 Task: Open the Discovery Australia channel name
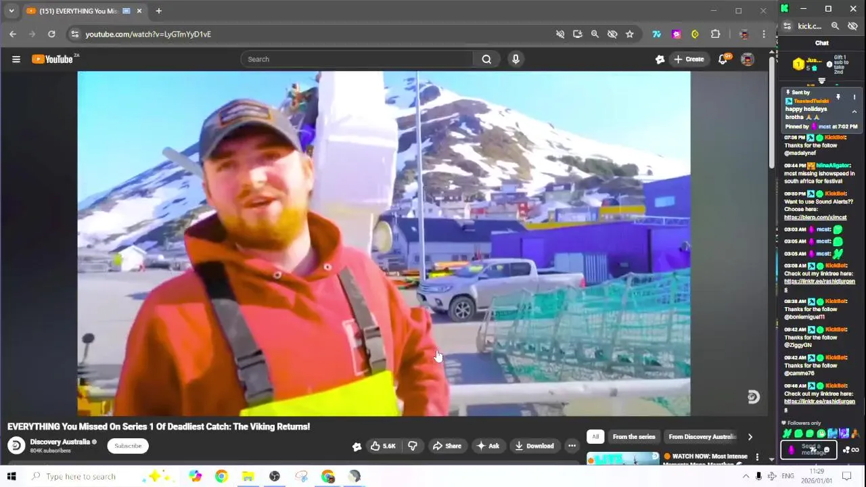click(x=60, y=442)
